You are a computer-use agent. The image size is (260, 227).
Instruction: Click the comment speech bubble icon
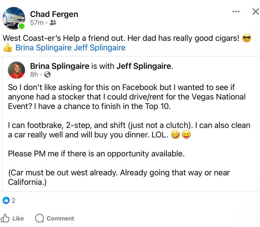pos(40,218)
